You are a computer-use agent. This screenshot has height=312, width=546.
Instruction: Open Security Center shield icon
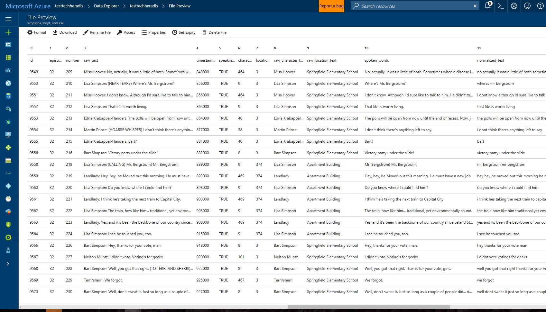pyautogui.click(x=8, y=225)
